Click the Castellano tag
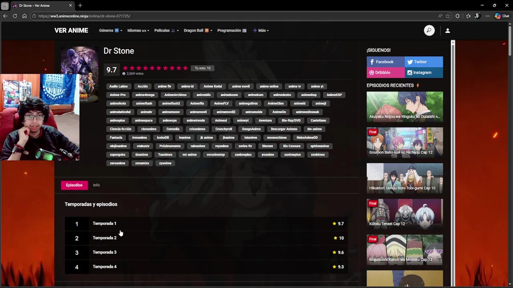 pos(318,120)
